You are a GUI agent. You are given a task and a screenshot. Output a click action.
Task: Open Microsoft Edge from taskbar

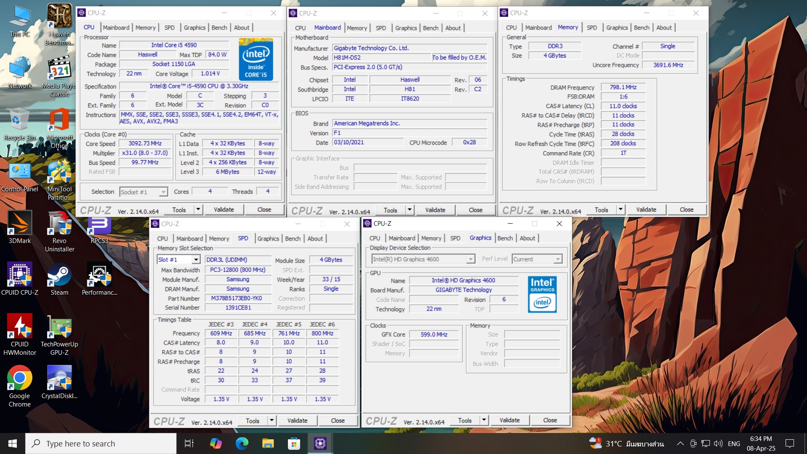click(242, 443)
